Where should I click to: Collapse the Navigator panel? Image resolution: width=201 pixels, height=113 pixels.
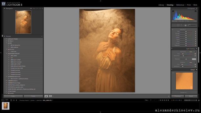click(x=4, y=8)
